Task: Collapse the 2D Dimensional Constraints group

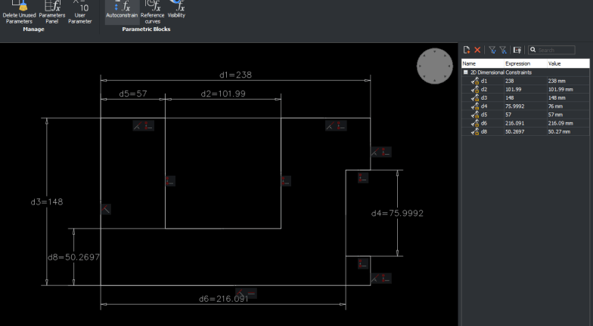Action: [465, 72]
